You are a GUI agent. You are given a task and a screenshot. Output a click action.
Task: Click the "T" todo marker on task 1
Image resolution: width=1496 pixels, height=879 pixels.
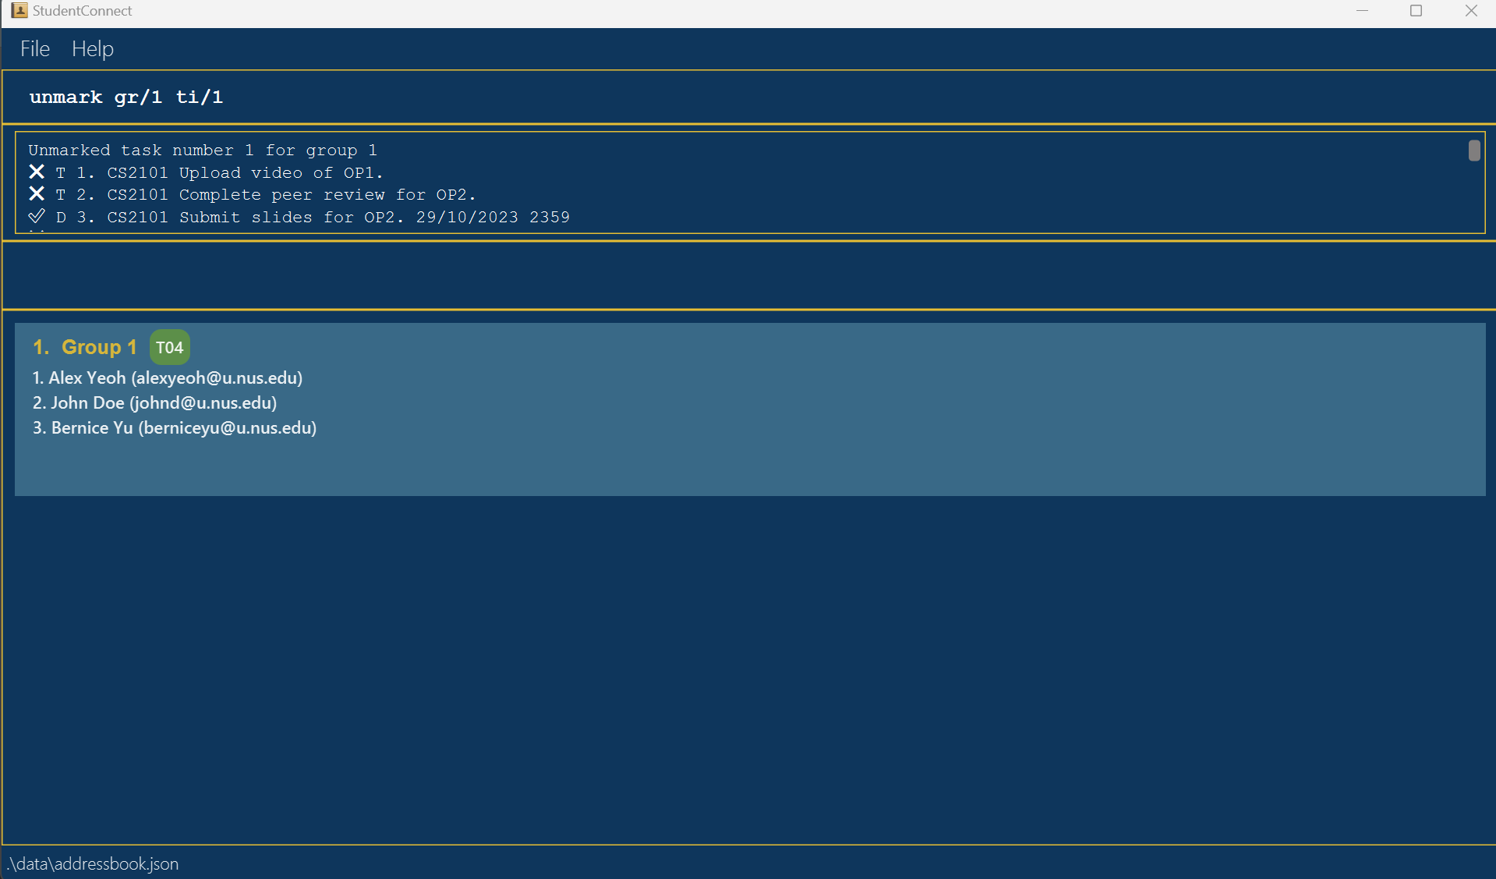tap(59, 172)
